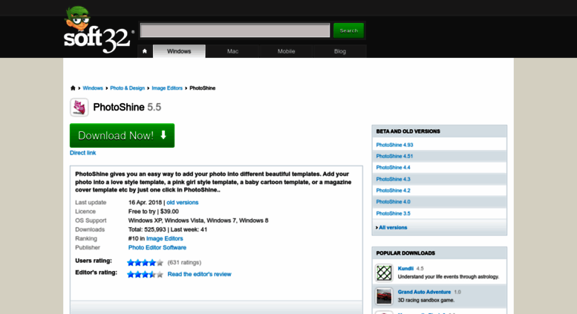The width and height of the screenshot is (577, 314).
Task: Click the editor's rating stars
Action: [x=145, y=275]
